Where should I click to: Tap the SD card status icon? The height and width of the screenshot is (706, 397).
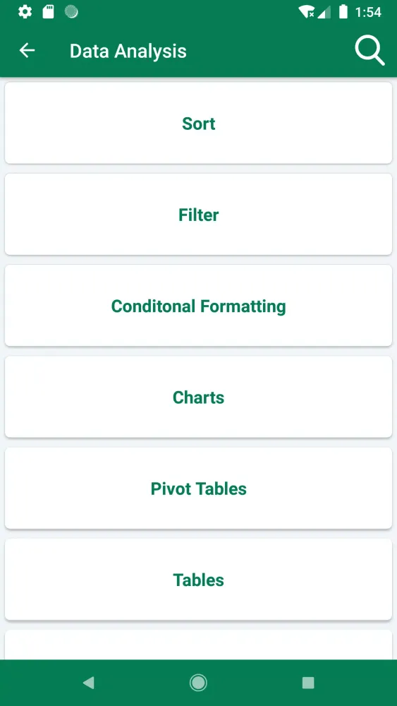coord(48,12)
